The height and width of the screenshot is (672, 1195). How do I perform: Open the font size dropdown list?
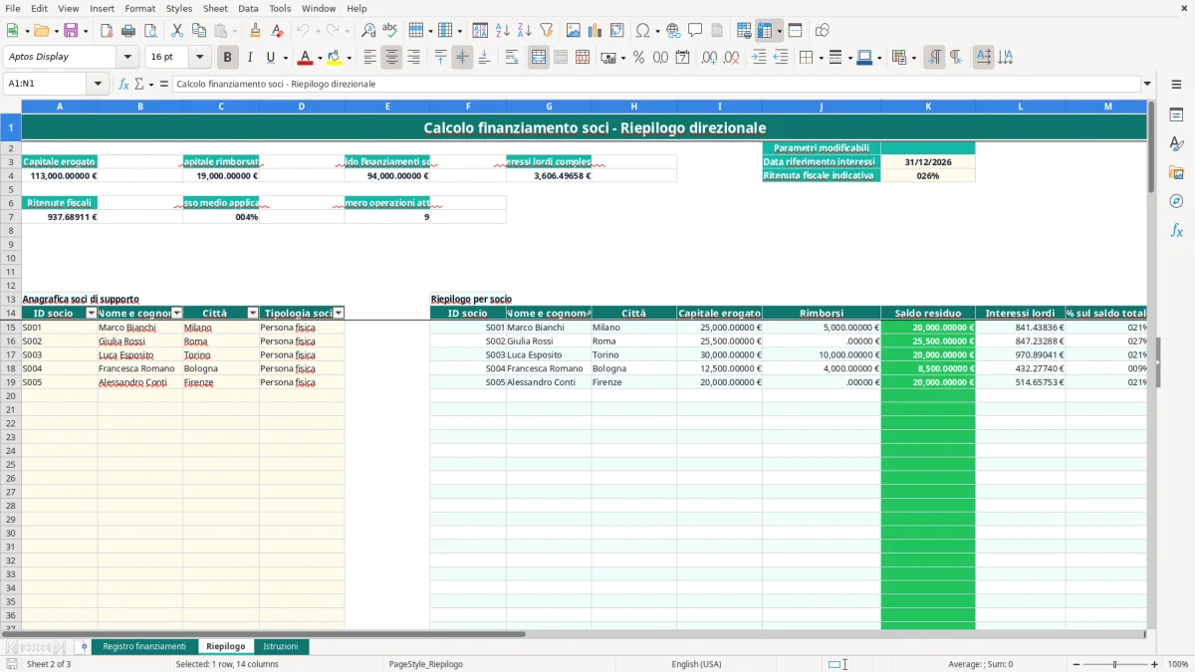(x=200, y=58)
